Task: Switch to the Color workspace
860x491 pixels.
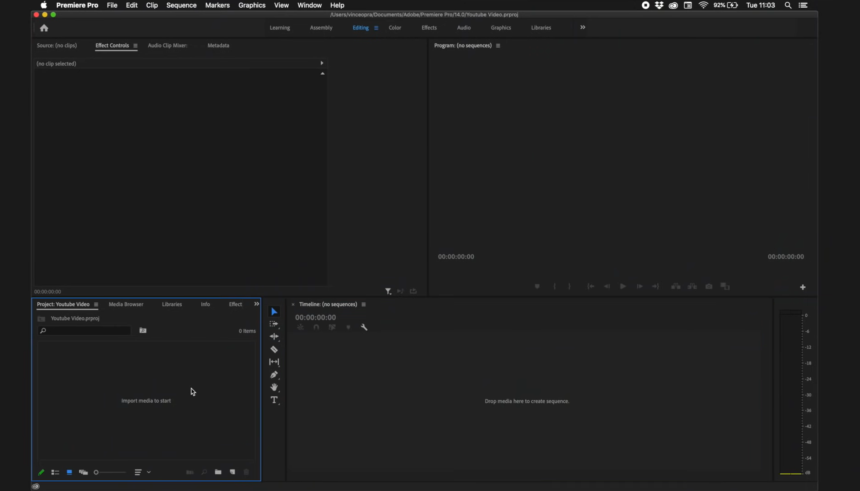Action: click(395, 28)
